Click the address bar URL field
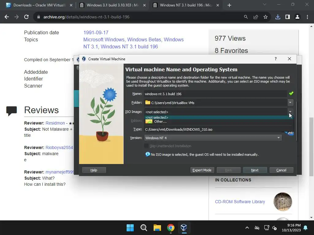Image resolution: width=314 pixels, height=235 pixels. 138,17
